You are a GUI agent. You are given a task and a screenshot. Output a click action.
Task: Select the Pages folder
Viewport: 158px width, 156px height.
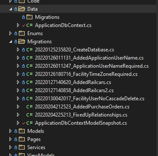tap(34, 139)
